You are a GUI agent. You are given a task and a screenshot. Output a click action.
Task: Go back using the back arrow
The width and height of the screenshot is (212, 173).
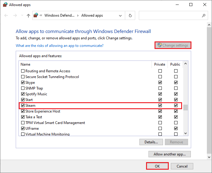pyautogui.click(x=6, y=15)
